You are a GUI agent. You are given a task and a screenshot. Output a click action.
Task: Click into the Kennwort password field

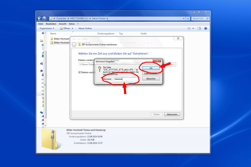pyautogui.click(x=125, y=79)
